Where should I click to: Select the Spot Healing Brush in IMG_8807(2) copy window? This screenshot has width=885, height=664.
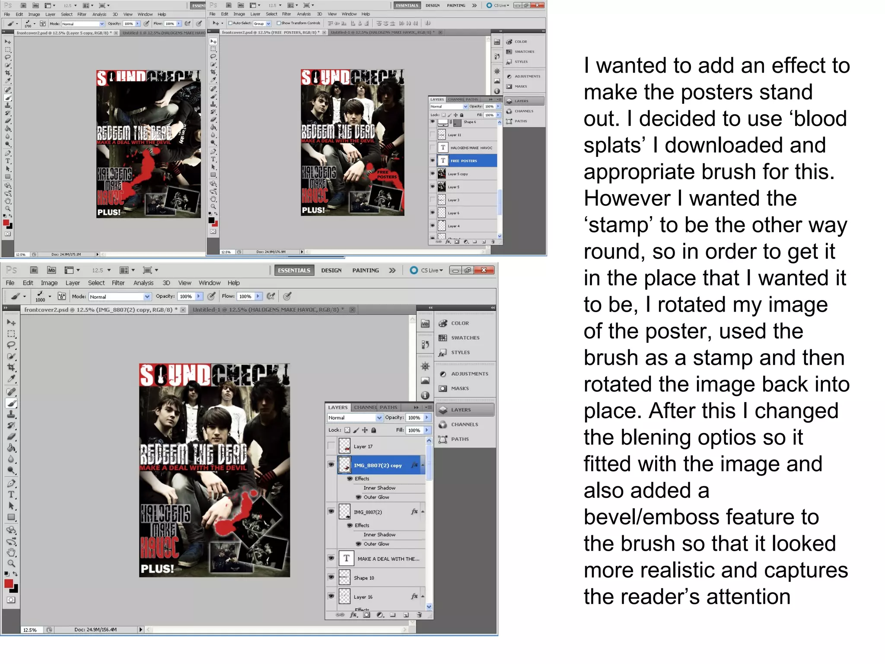tap(11, 392)
